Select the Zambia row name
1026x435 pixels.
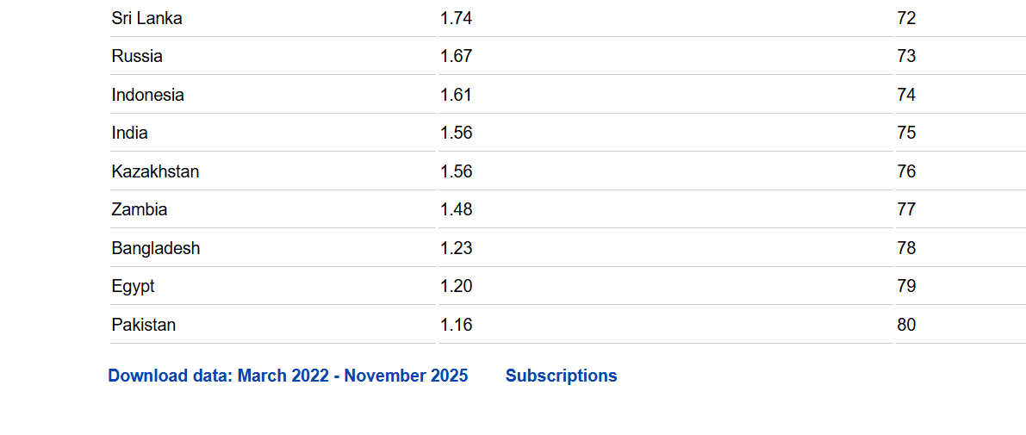[x=139, y=209]
